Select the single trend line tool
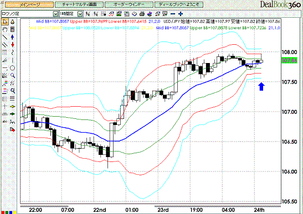303x214 pixels. (x=5, y=37)
